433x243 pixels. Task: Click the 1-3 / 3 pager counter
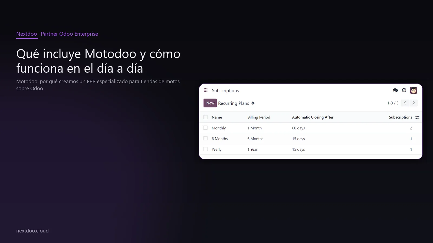click(x=393, y=103)
